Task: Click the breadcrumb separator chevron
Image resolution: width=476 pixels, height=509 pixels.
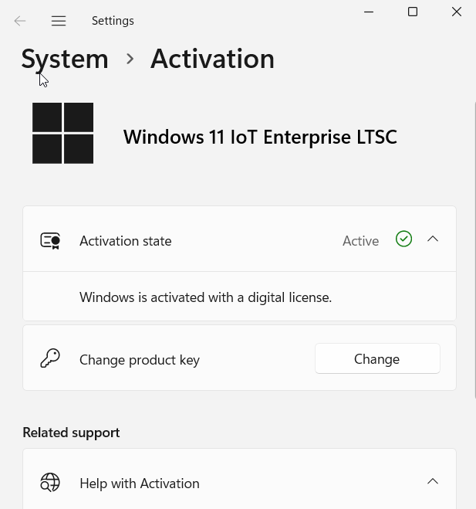Action: [130, 59]
